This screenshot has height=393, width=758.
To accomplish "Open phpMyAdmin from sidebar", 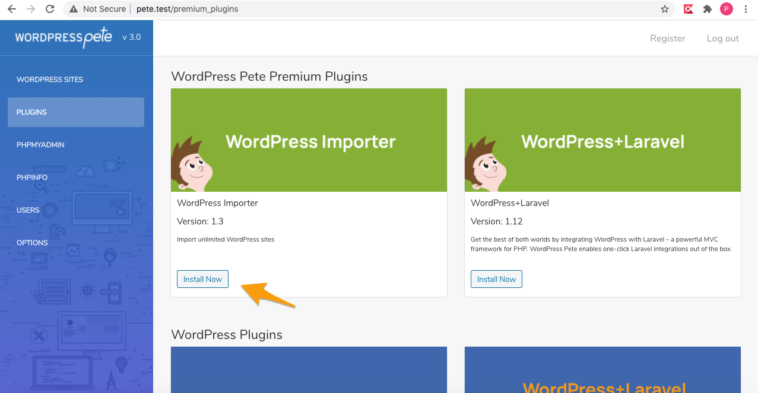I will click(40, 145).
